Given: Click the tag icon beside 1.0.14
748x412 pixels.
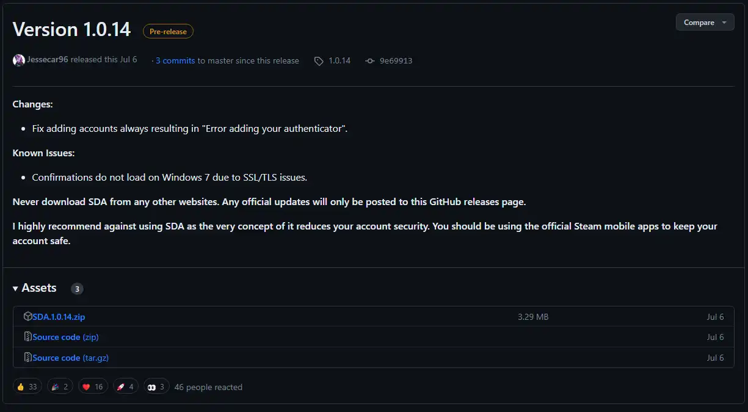Looking at the screenshot, I should [x=319, y=61].
